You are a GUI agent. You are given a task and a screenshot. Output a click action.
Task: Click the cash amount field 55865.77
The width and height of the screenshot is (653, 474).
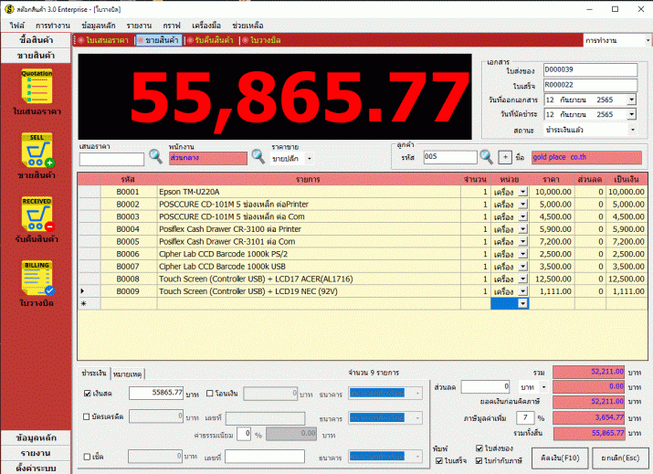[156, 393]
